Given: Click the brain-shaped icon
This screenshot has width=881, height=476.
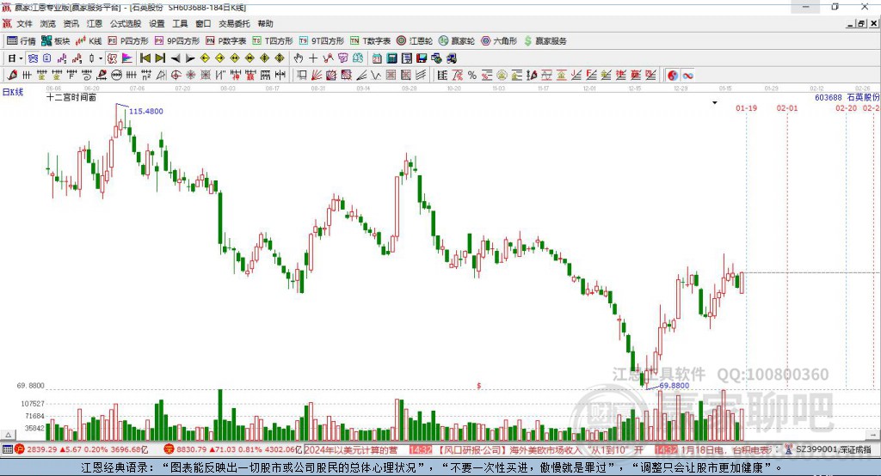Looking at the screenshot, I should click(x=358, y=58).
